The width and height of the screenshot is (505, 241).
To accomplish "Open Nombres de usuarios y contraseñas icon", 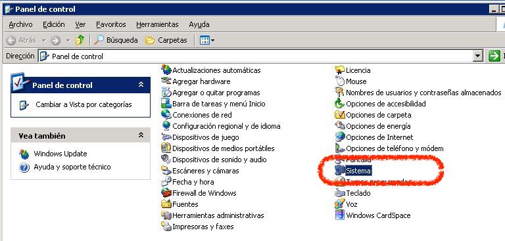I will (x=340, y=93).
